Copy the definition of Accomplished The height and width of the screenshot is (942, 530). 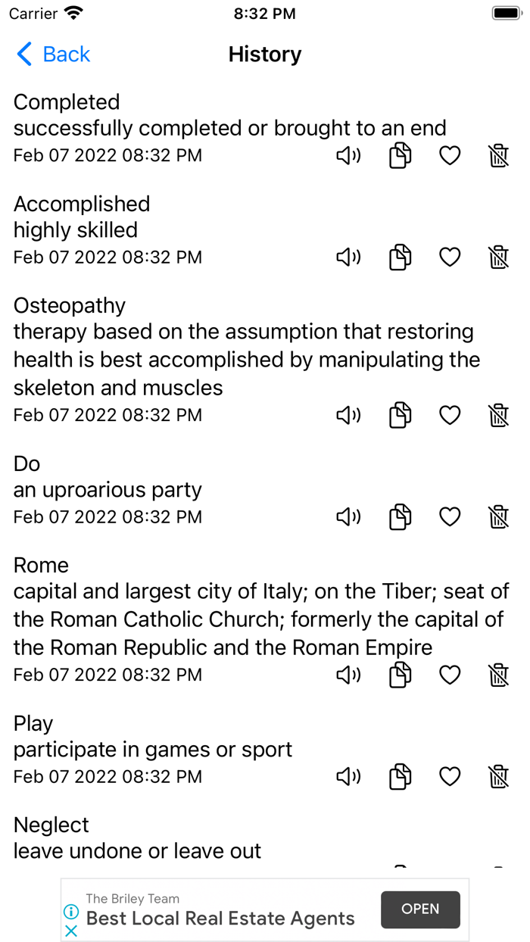(400, 257)
